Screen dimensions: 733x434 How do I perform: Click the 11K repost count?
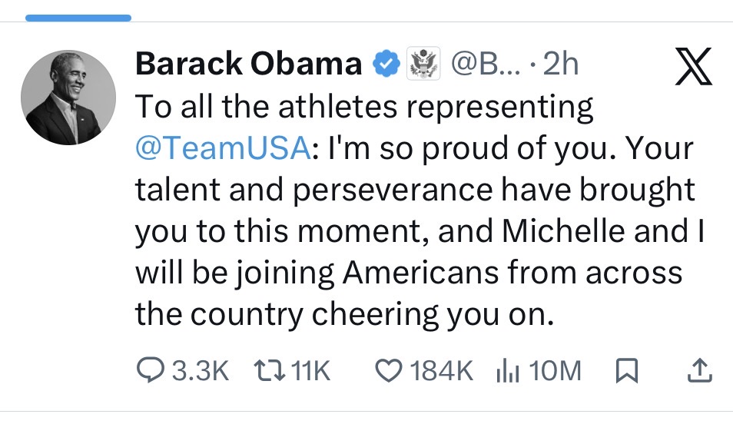[311, 372]
